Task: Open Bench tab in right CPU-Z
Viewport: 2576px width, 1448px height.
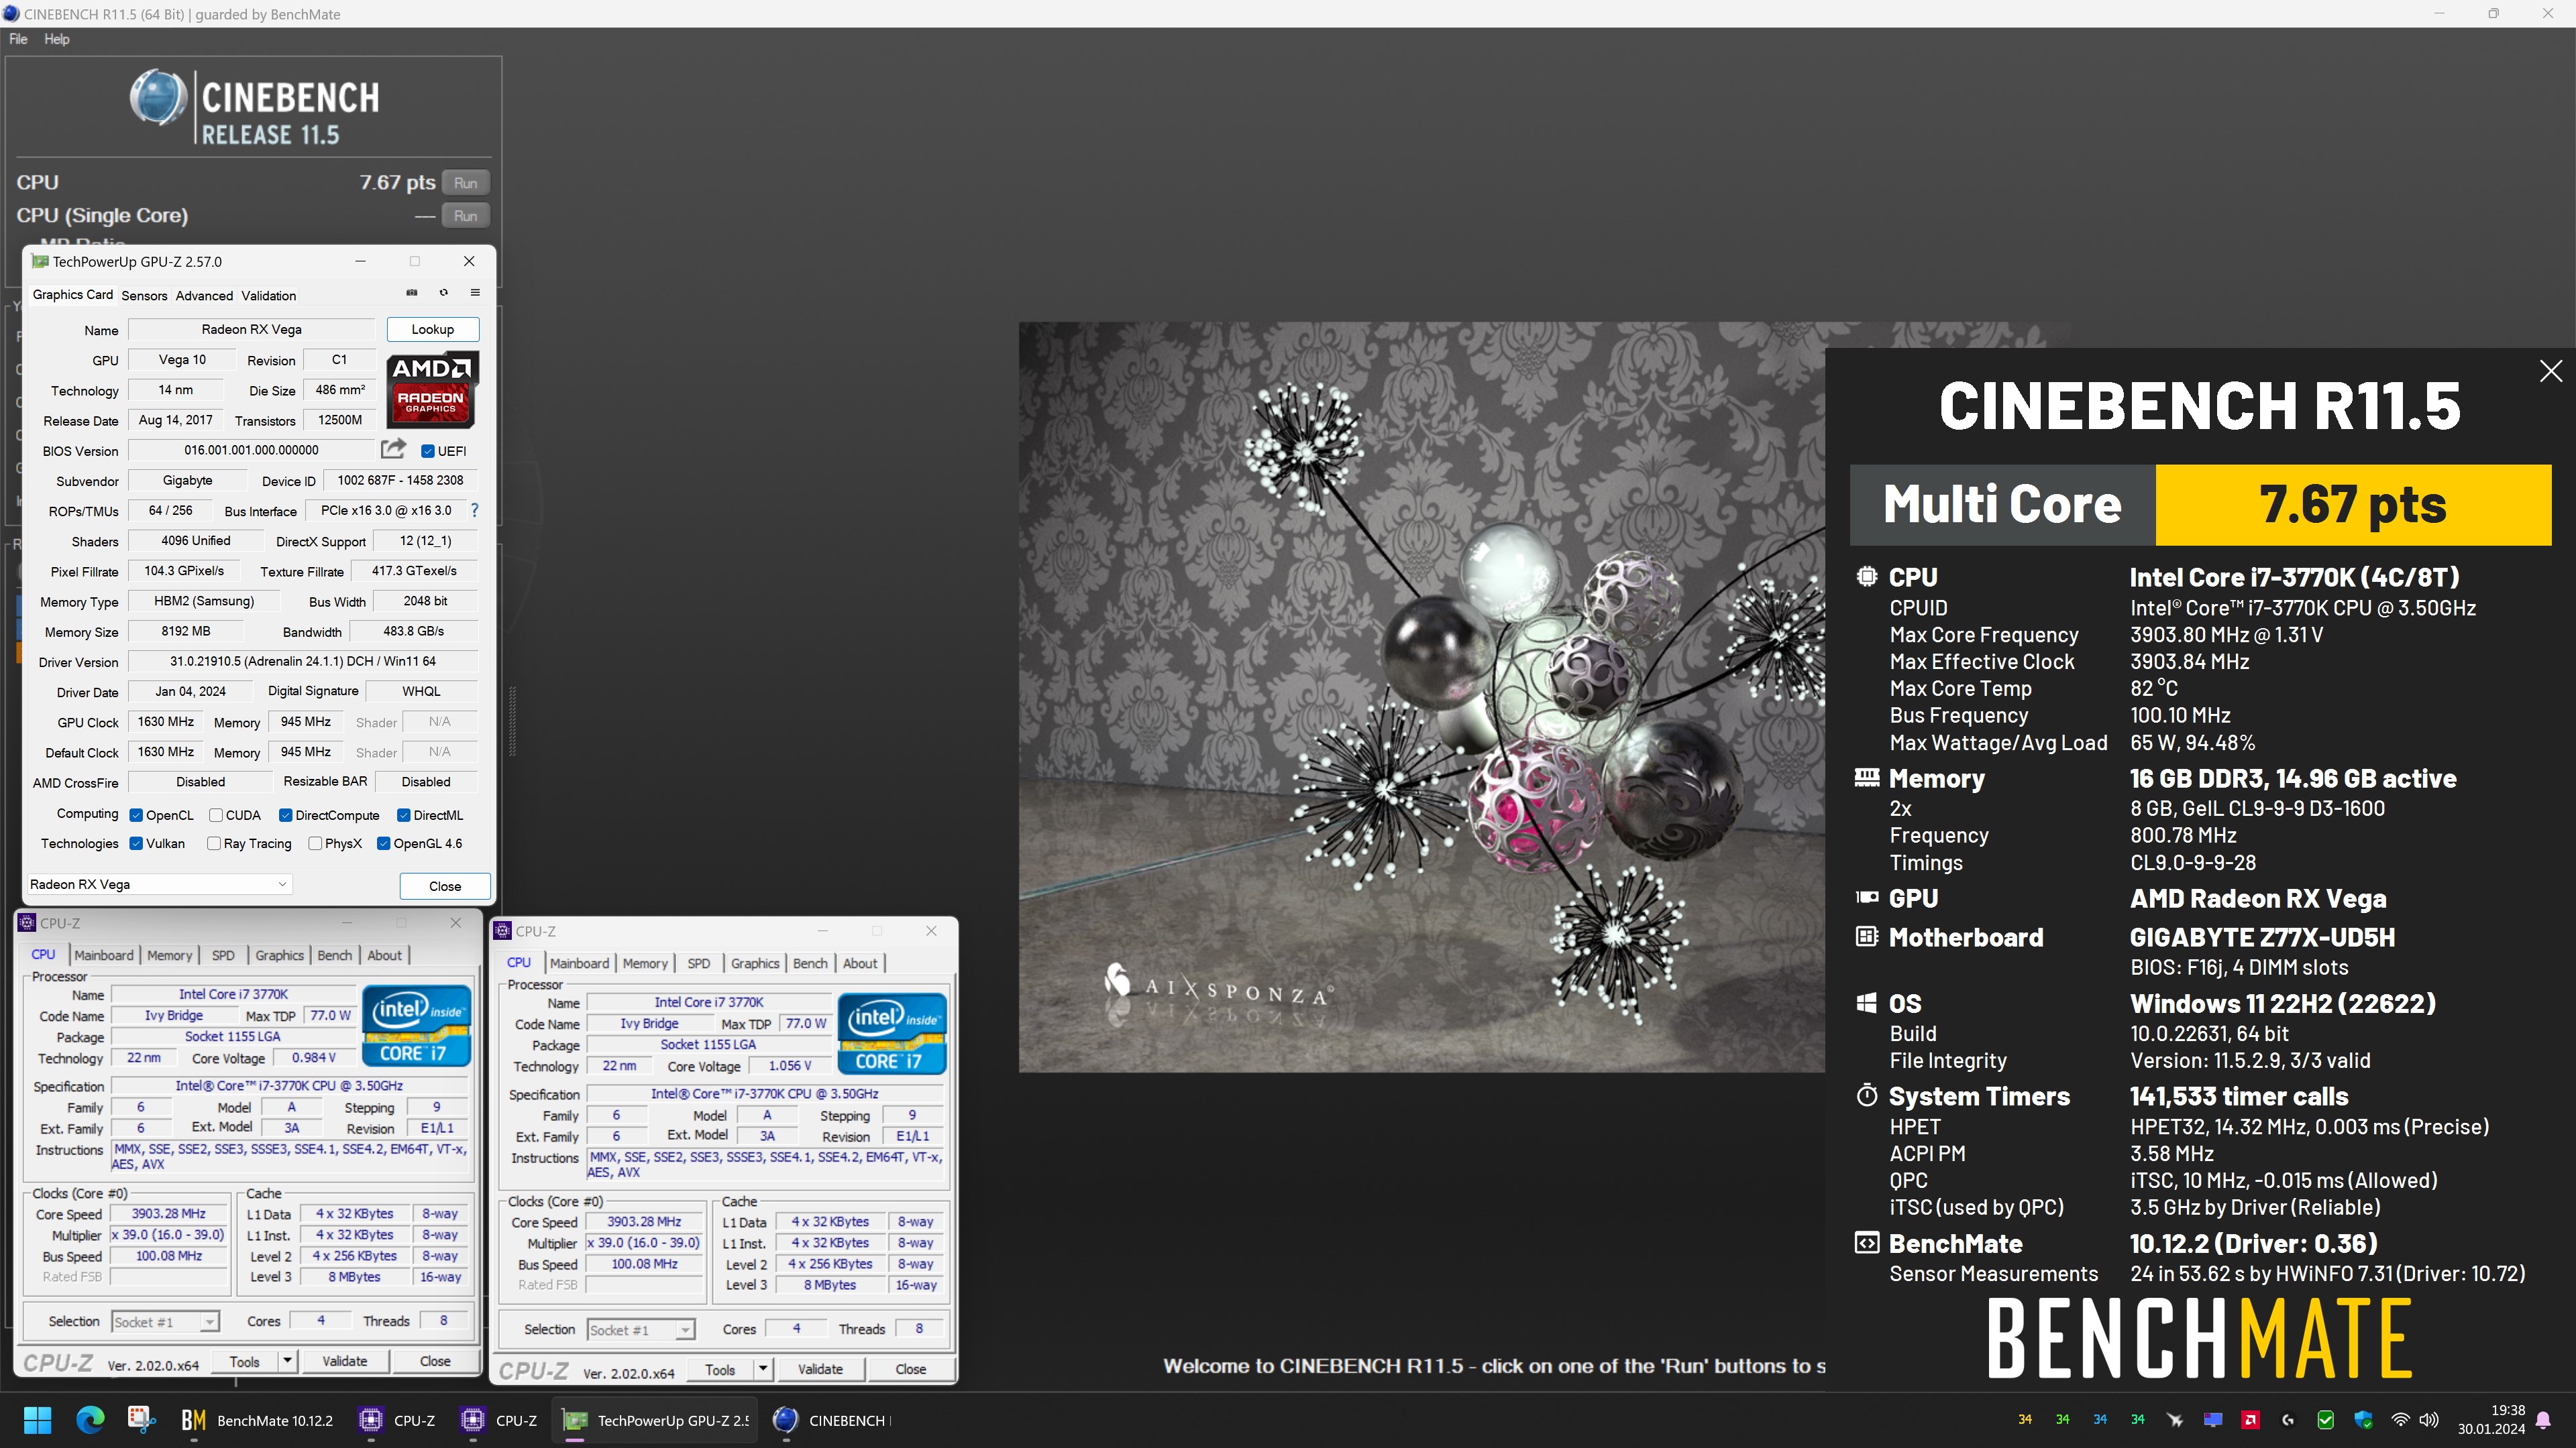Action: [x=810, y=963]
